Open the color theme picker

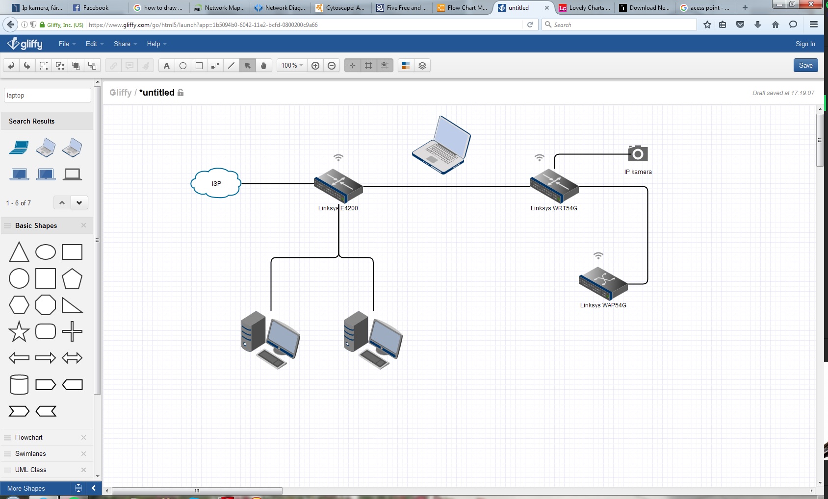tap(406, 65)
